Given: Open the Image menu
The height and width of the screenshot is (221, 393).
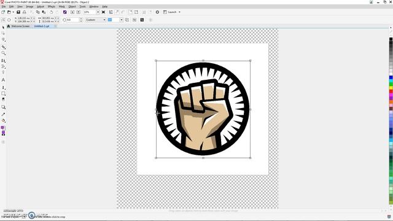Looking at the screenshot, I should [x=29, y=7].
